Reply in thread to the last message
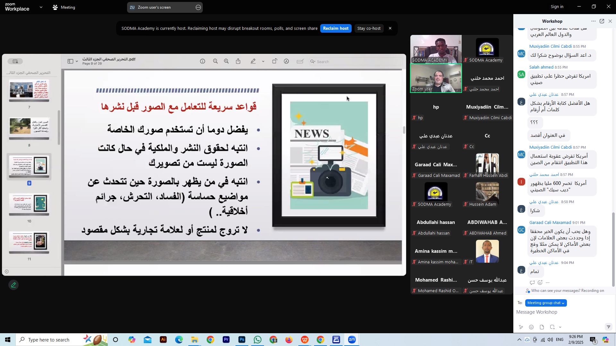The image size is (616, 346). pyautogui.click(x=532, y=283)
